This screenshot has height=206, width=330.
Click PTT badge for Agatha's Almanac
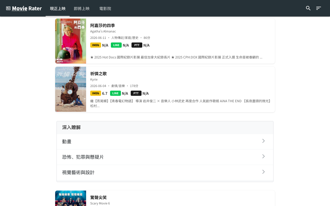click(137, 45)
